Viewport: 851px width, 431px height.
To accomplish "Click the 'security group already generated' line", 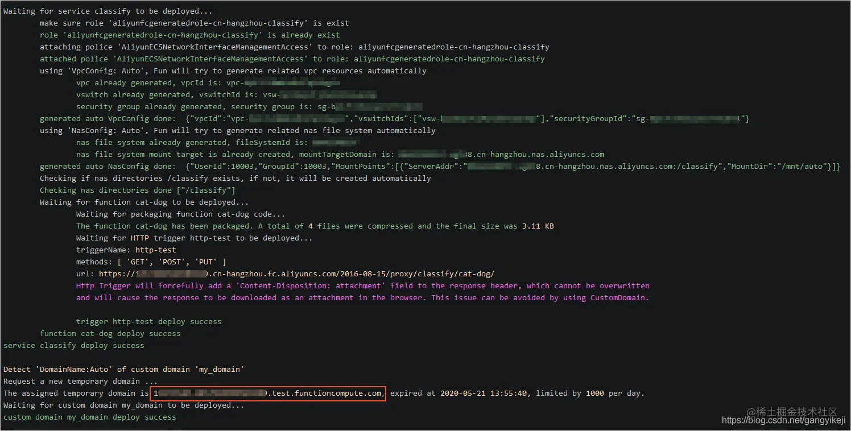I will click(x=249, y=107).
